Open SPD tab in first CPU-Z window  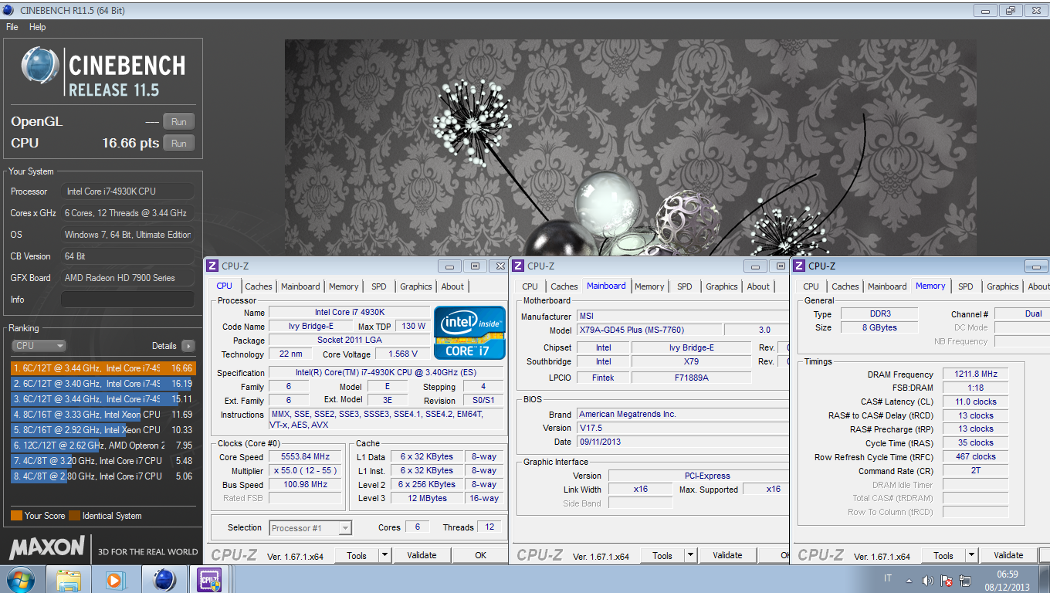pyautogui.click(x=378, y=286)
